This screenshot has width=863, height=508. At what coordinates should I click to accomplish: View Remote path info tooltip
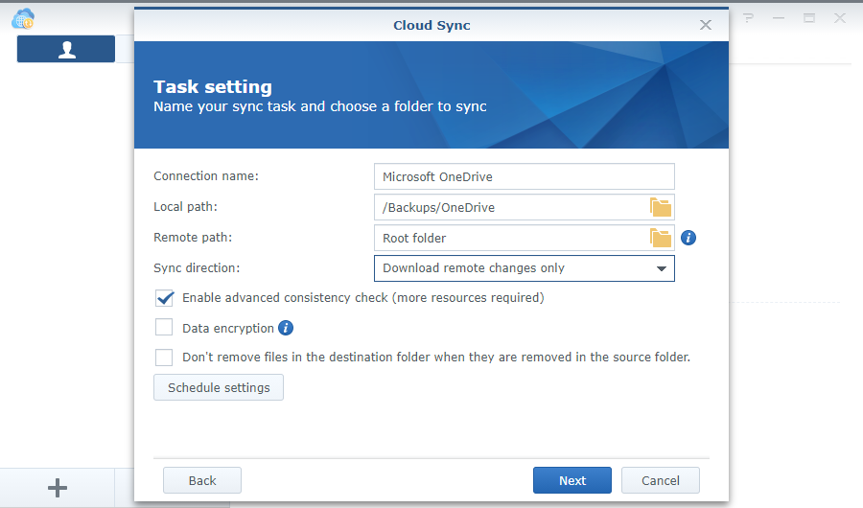[x=688, y=238]
